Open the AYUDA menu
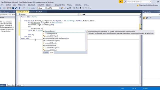 pyautogui.click(x=86, y=5)
